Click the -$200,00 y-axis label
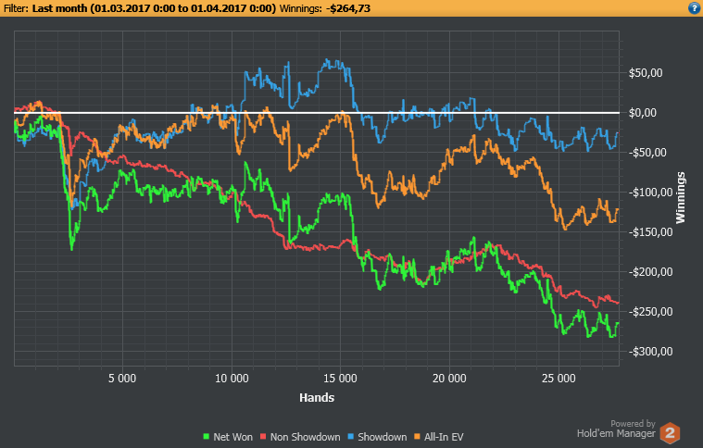 [x=650, y=272]
